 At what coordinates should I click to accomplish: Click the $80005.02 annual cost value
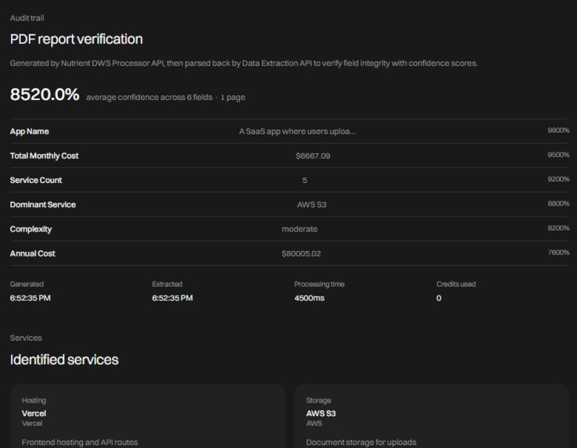(301, 253)
